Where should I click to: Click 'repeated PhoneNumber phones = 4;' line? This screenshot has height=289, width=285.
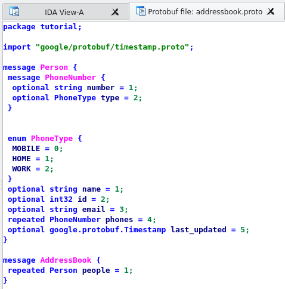[82, 220]
